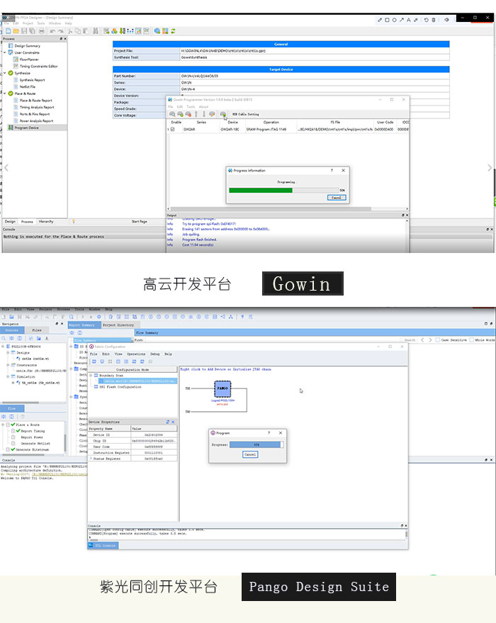Collapse Constraints node in Pango Navigator
Viewport: 496px width, 623px height.
[x=8, y=365]
